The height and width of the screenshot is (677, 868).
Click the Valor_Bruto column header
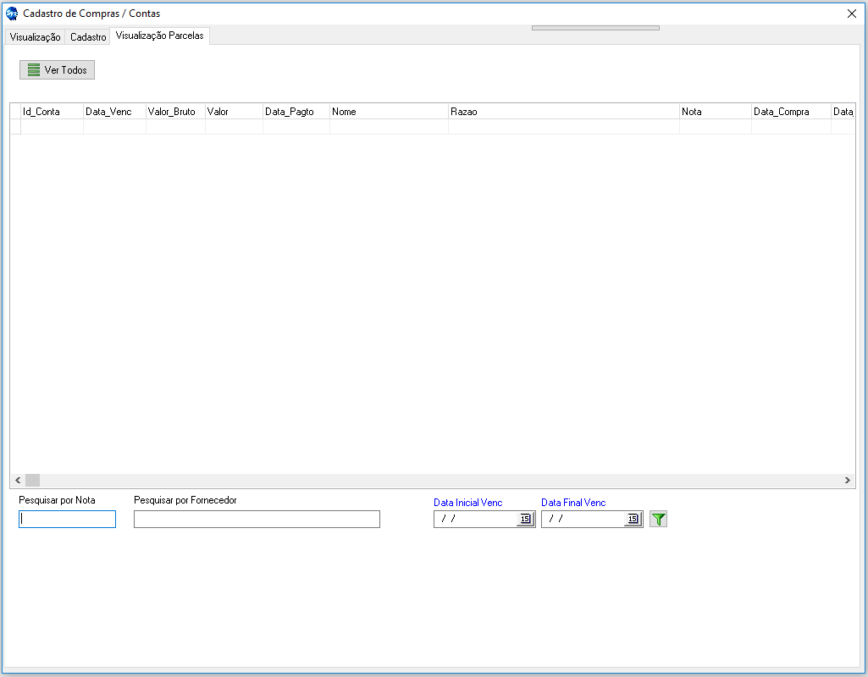click(x=174, y=112)
